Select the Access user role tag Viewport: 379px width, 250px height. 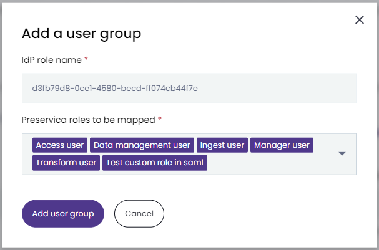coord(60,145)
